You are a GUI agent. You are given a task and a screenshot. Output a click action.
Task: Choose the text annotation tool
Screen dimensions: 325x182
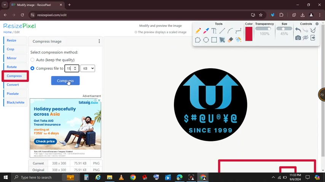tap(214, 31)
